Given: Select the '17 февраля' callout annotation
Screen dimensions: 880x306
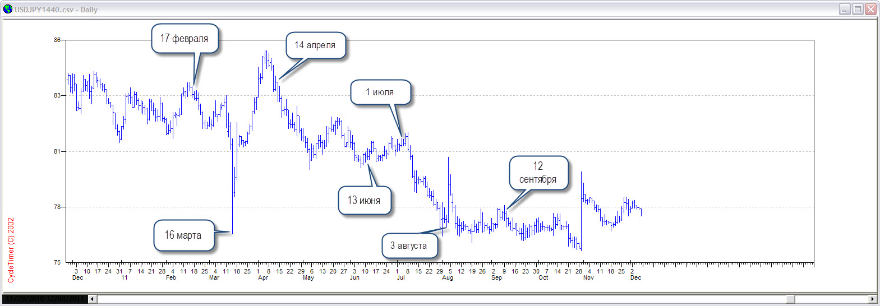Looking at the screenshot, I should coord(184,39).
